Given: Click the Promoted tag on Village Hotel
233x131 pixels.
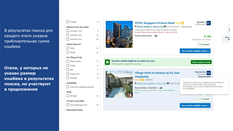Looking at the screenshot, I should tap(149, 80).
